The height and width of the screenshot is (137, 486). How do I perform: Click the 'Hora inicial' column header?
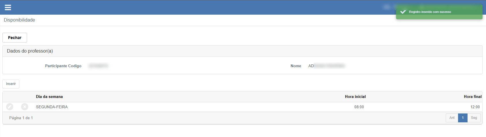(x=355, y=97)
